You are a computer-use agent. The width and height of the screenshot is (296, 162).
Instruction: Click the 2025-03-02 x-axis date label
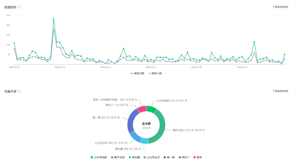point(197,67)
